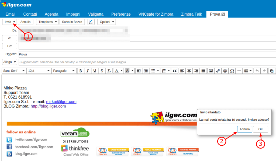Screen dimensions: 276x161
Task: Click the spell check icon in the toolbar
Action: pos(91,22)
